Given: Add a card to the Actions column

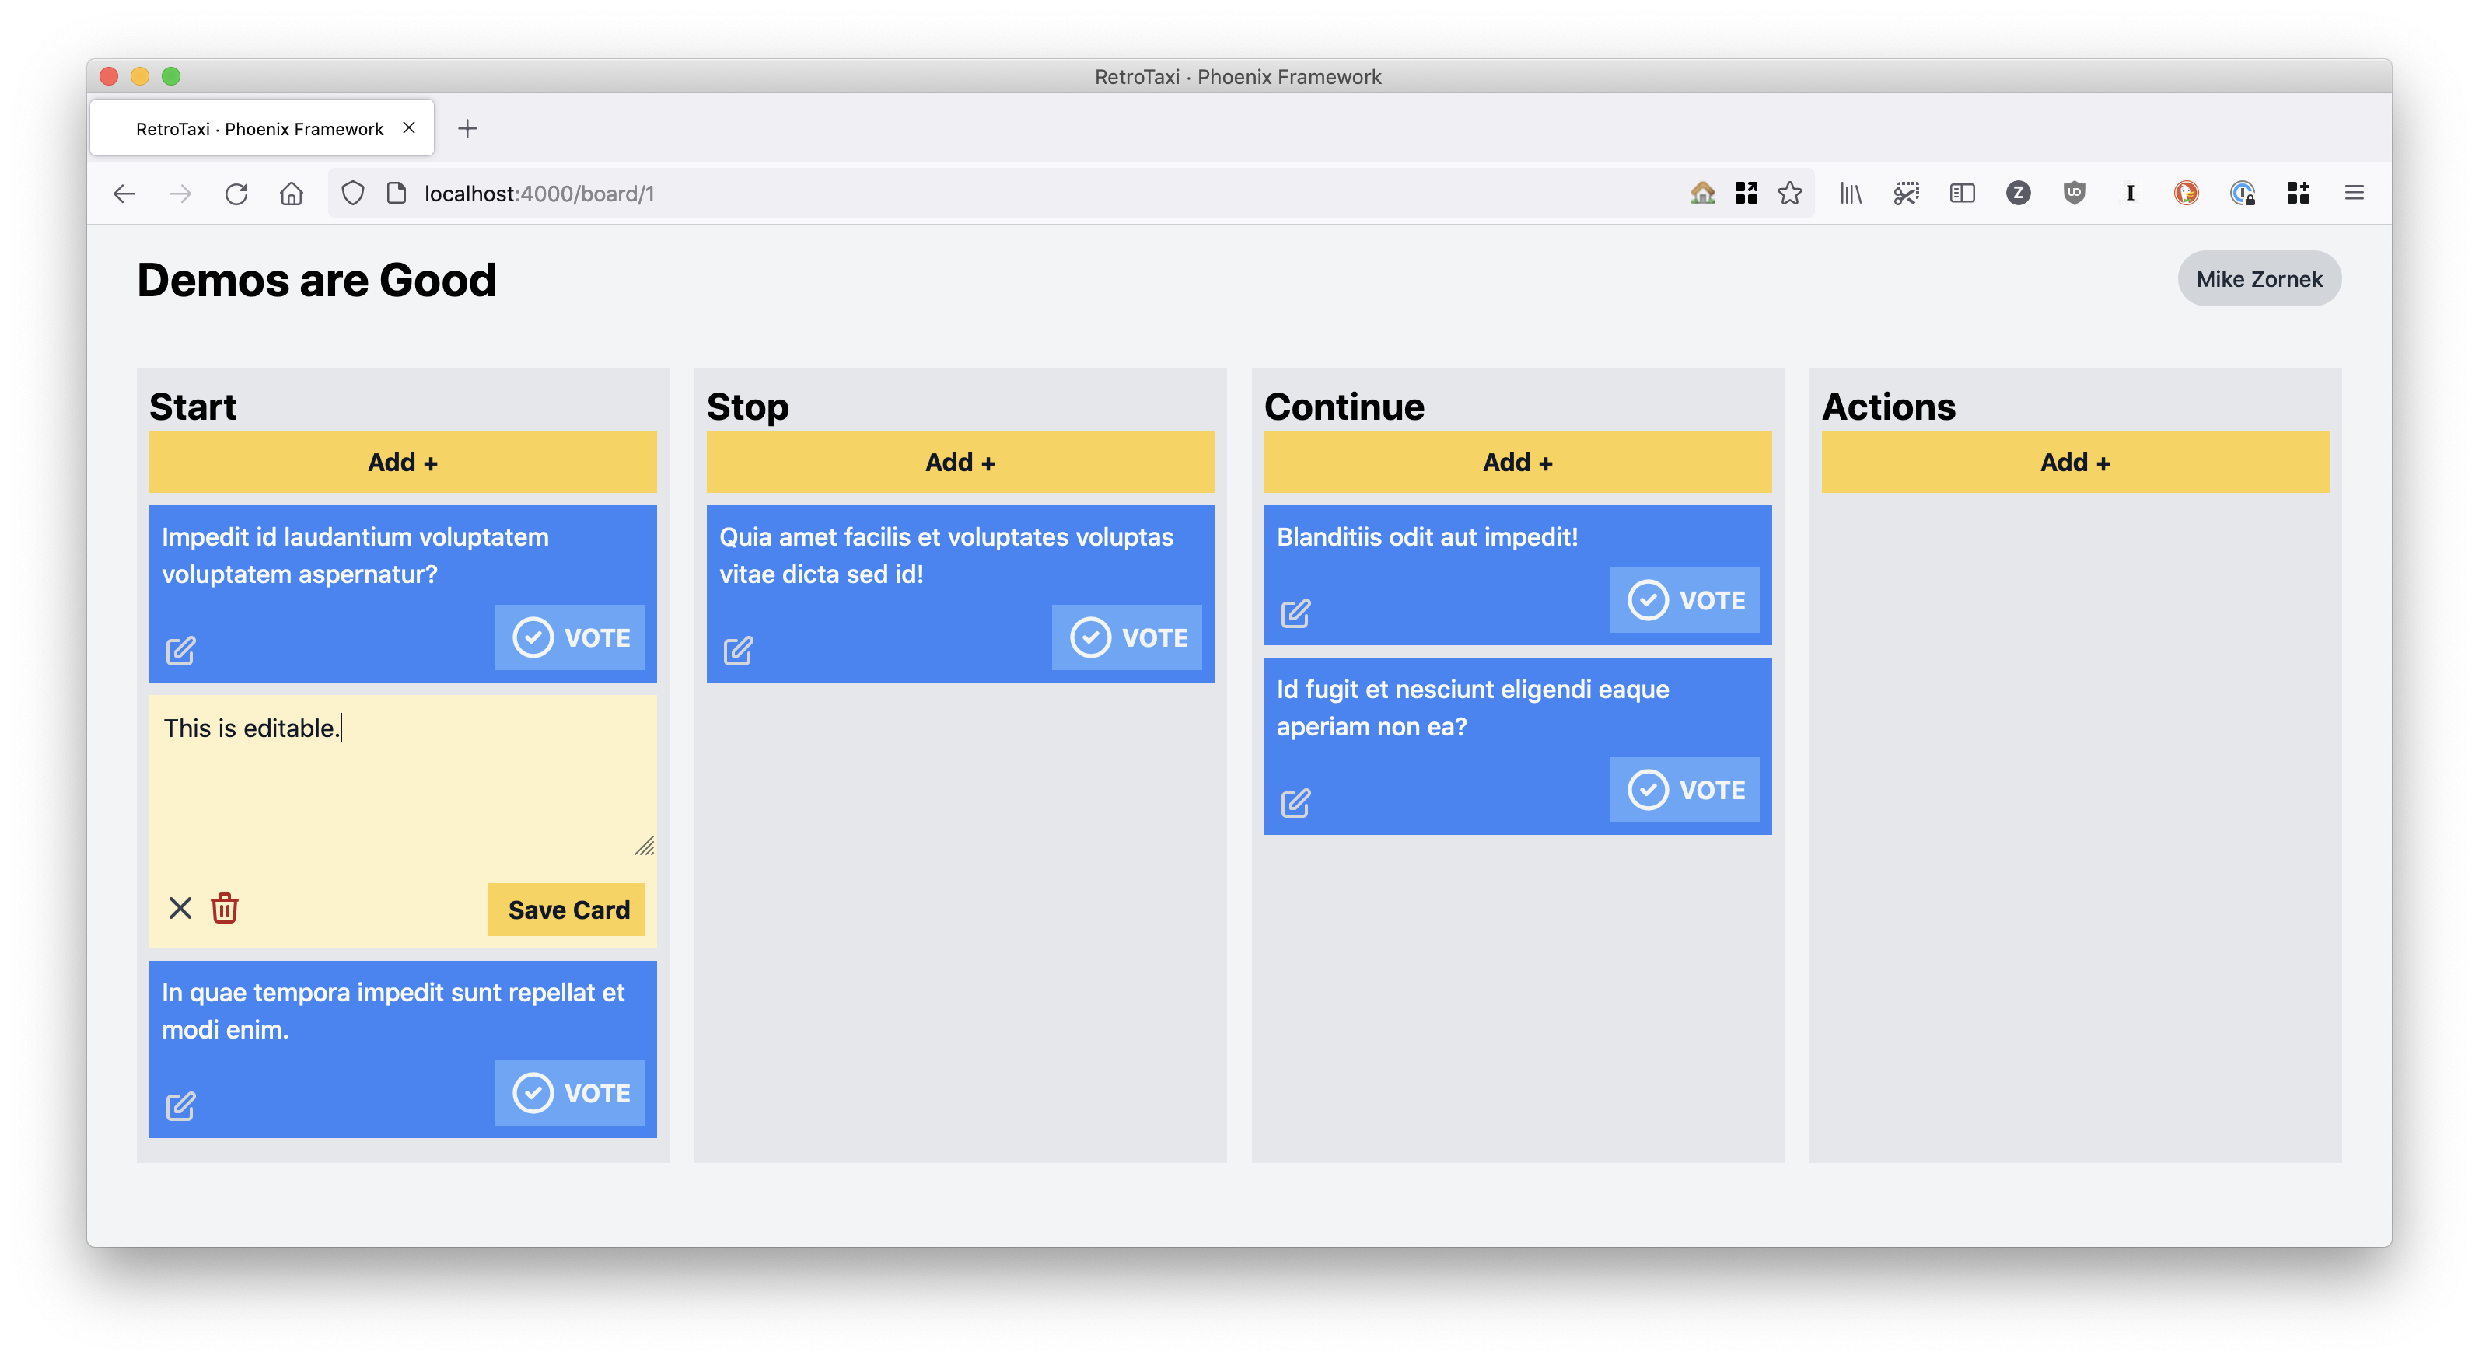Looking at the screenshot, I should pyautogui.click(x=2075, y=463).
